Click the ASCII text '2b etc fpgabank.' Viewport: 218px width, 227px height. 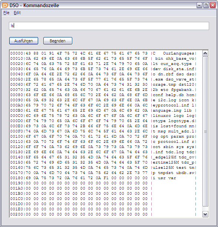pyautogui.click(x=174, y=90)
